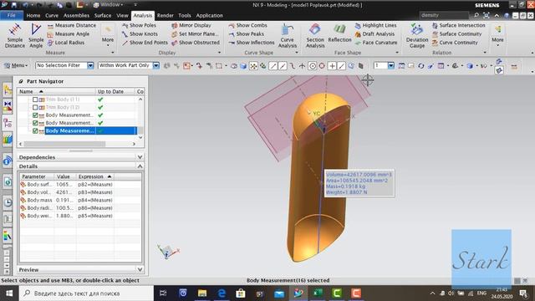The height and width of the screenshot is (301, 535).
Task: Sort by the Up to Date column
Action: 115,91
